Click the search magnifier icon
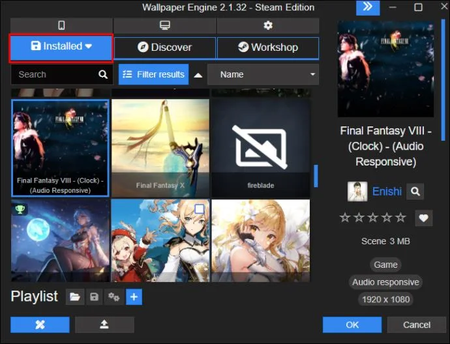The image size is (450, 344). point(103,74)
